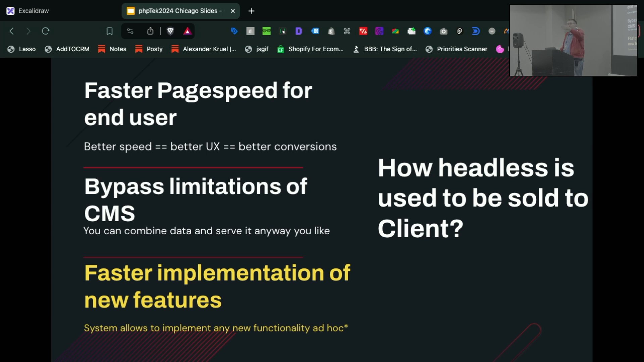644x362 pixels.
Task: Click the Shopify bag extension icon
Action: [331, 31]
